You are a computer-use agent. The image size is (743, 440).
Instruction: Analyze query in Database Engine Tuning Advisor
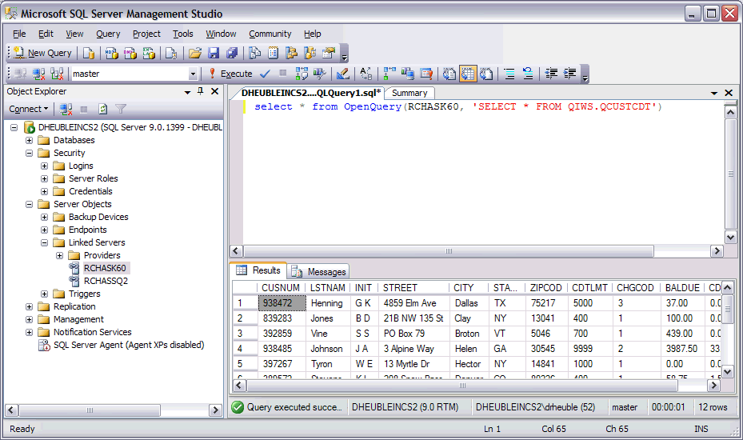(x=320, y=74)
